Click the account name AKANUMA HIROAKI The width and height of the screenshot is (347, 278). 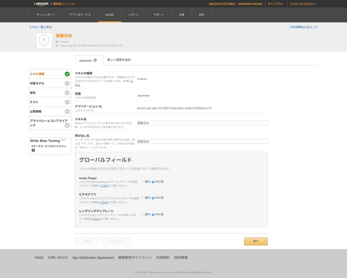click(x=250, y=4)
